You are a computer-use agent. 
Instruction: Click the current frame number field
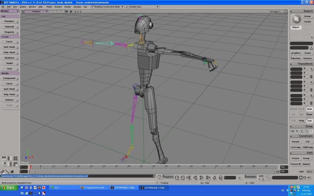(x=230, y=178)
